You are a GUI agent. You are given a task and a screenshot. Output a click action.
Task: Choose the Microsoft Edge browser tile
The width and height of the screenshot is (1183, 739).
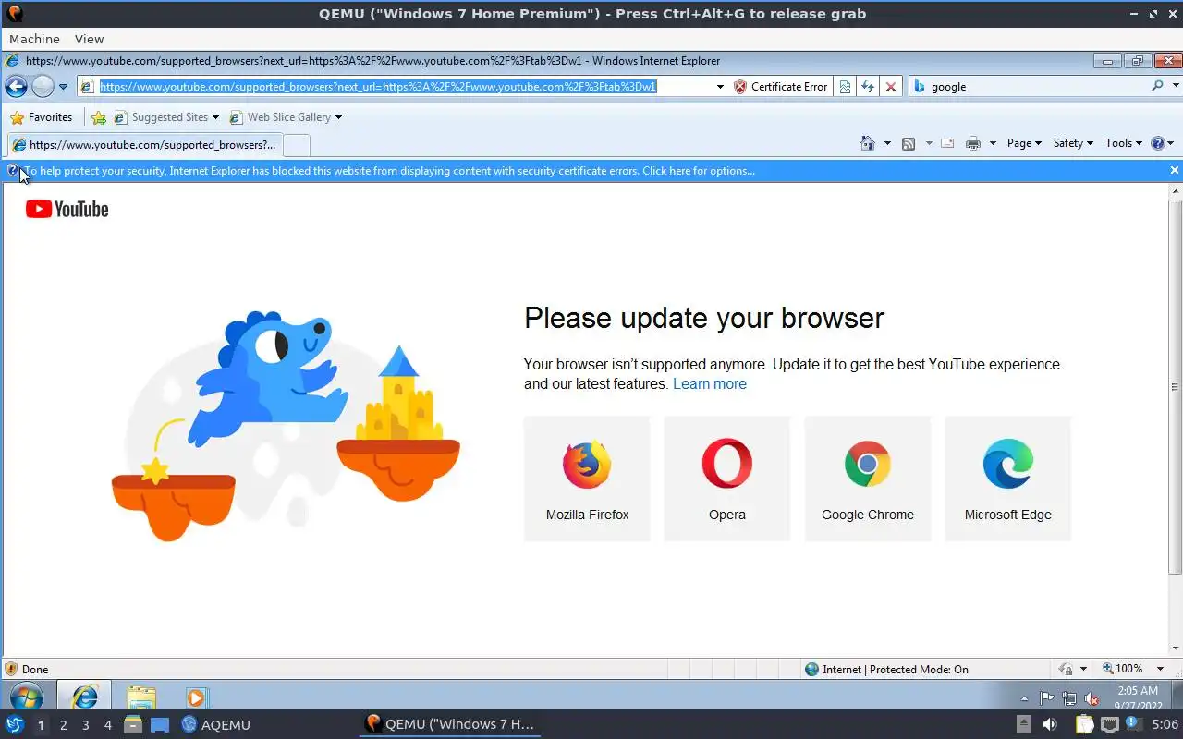coord(1008,479)
